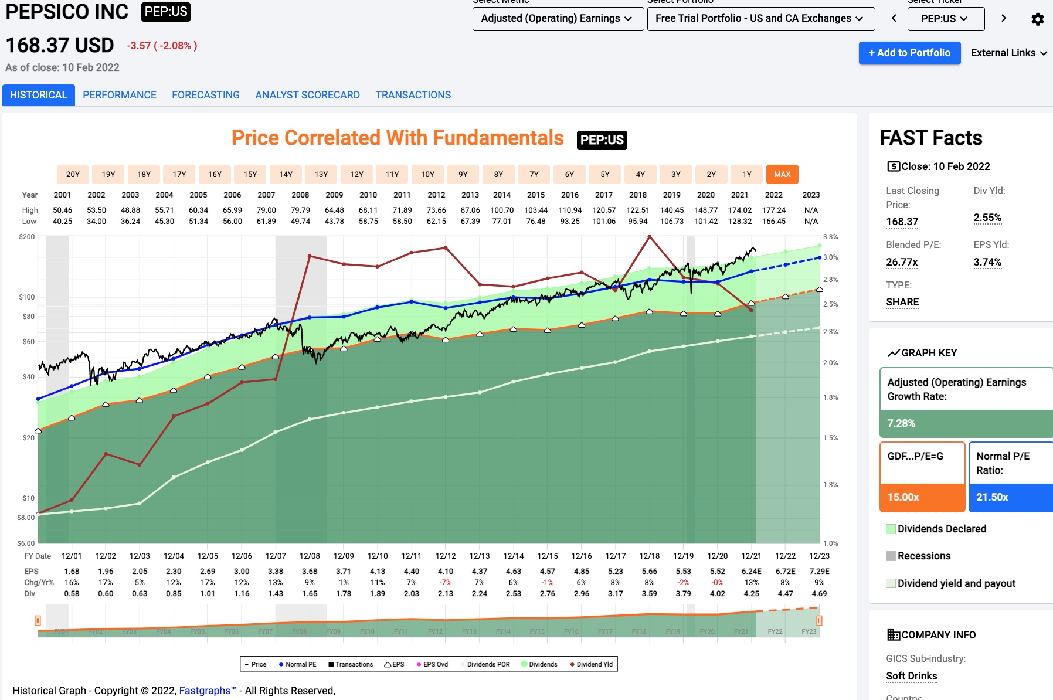This screenshot has height=700, width=1053.
Task: Click the 174.02 high price for 2021
Action: coord(740,210)
